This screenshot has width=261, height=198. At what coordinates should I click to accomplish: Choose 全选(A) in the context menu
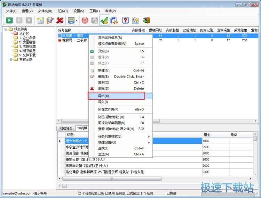pyautogui.click(x=121, y=154)
